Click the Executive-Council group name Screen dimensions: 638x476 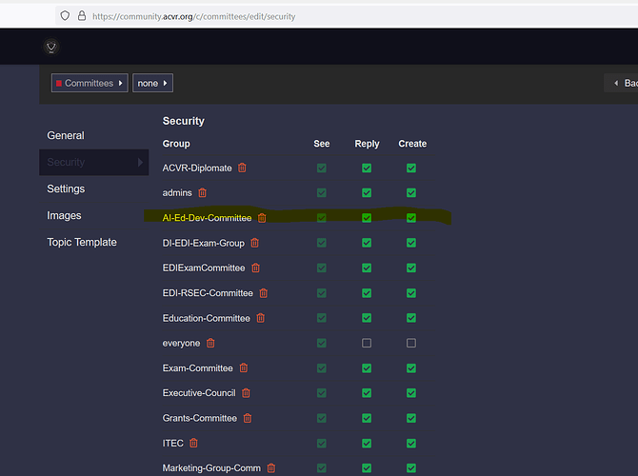point(199,393)
